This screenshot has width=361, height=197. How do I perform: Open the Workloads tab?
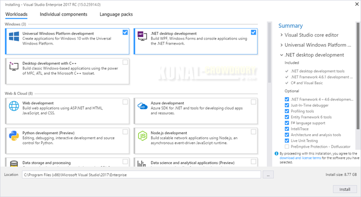click(x=16, y=14)
